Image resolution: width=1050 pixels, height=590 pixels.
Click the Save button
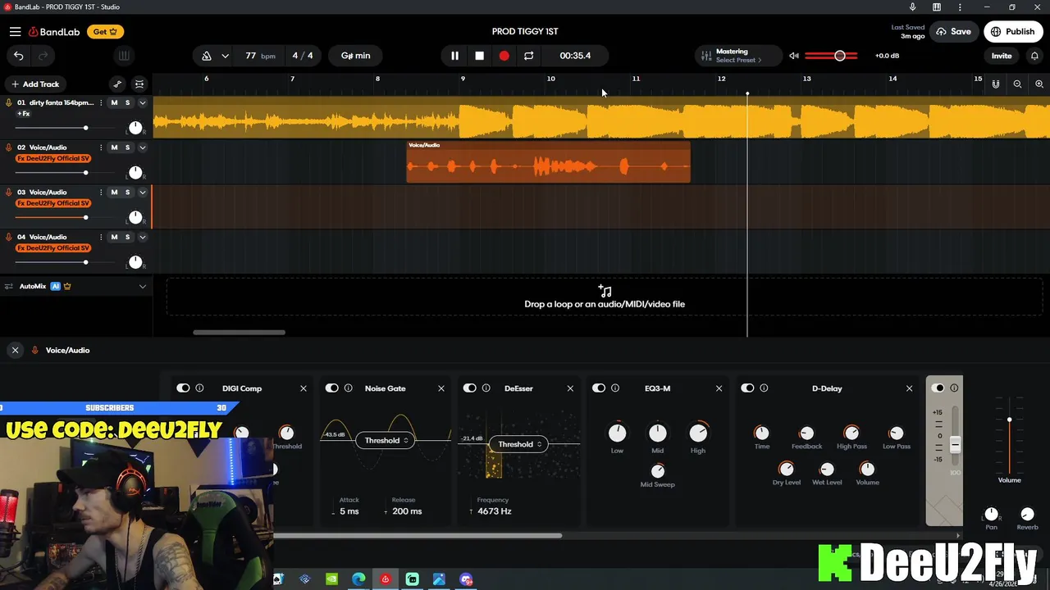tap(953, 32)
